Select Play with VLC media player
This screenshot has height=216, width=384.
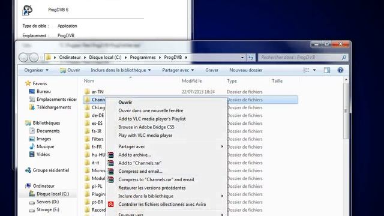(x=145, y=136)
